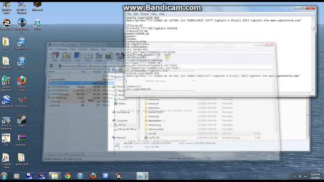Image resolution: width=324 pixels, height=182 pixels.
Task: Open the Organize dropdown in Explorer
Action: coord(117,77)
